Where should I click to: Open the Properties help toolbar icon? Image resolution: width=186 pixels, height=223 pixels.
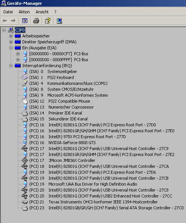tap(48, 21)
